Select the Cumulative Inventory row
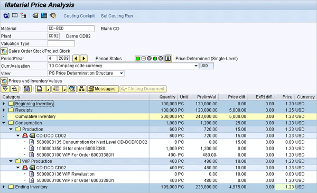Viewport: 317px width, 193px height. click(x=158, y=116)
